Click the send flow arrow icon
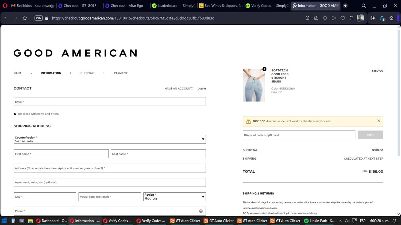This screenshot has height=225, width=401. pos(334,18)
